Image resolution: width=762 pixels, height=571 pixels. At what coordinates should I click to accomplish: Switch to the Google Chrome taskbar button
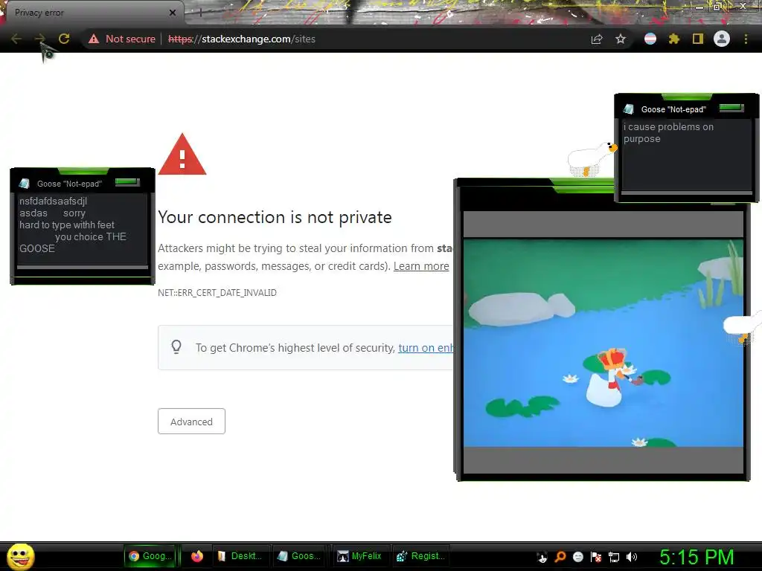coord(150,556)
